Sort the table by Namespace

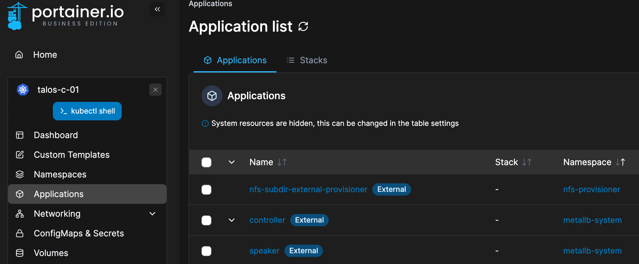point(594,162)
